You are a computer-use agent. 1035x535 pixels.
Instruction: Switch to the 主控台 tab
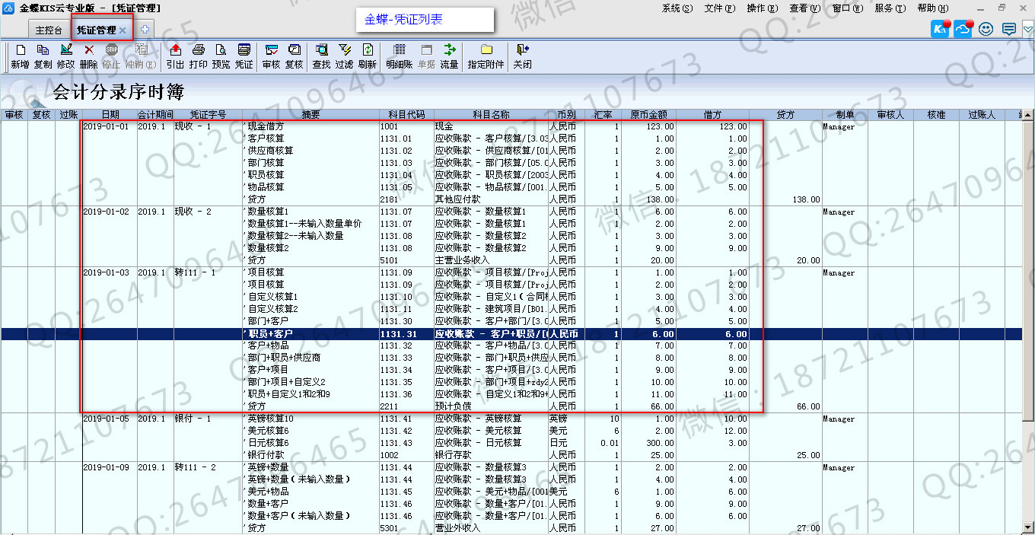[x=49, y=30]
